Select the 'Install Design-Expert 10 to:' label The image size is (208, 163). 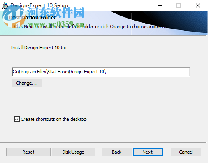tap(39, 48)
